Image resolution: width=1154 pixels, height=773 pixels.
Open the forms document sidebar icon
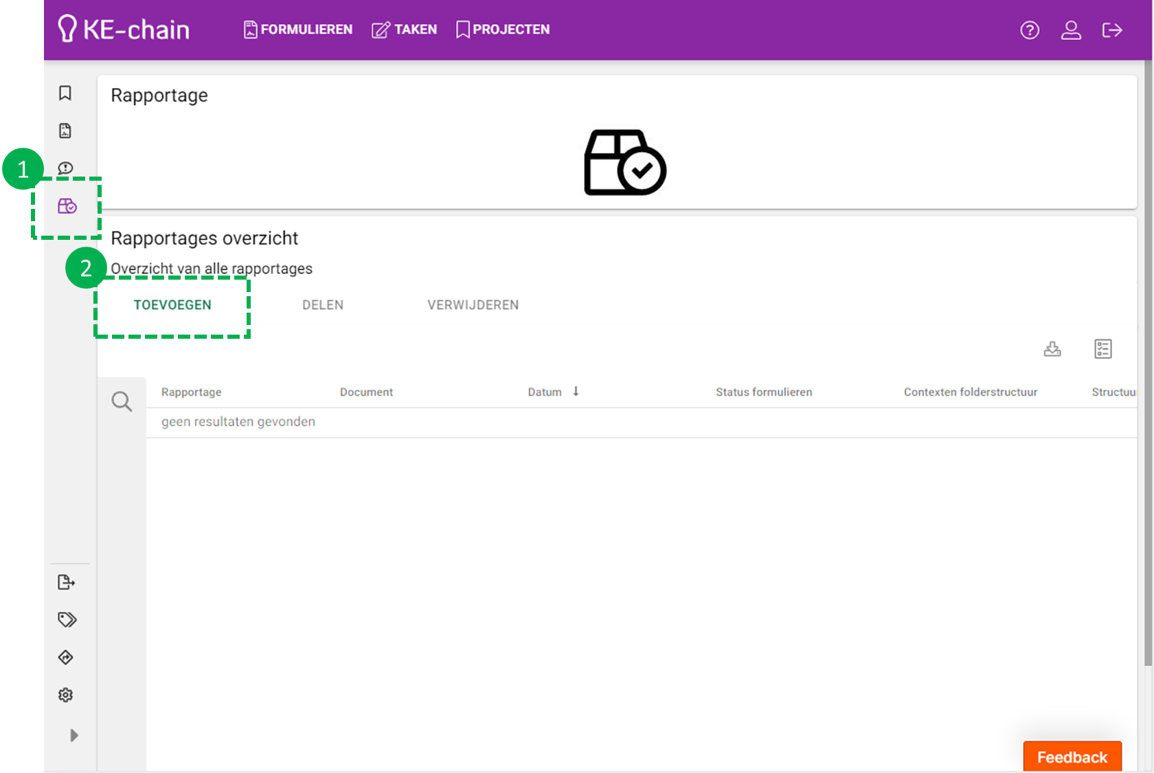(65, 131)
